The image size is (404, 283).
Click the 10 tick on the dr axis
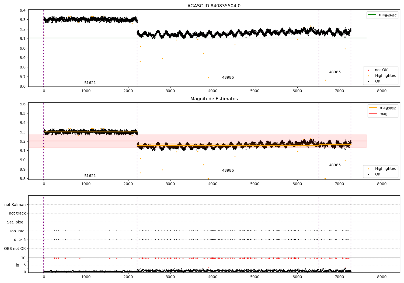(23, 258)
